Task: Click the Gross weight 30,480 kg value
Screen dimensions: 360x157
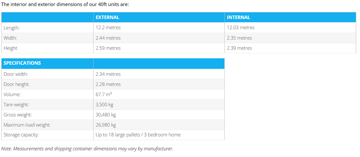Action: point(106,115)
